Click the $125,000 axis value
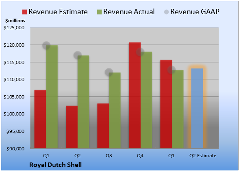Viewport: 239px width, 171px height. click(x=14, y=28)
